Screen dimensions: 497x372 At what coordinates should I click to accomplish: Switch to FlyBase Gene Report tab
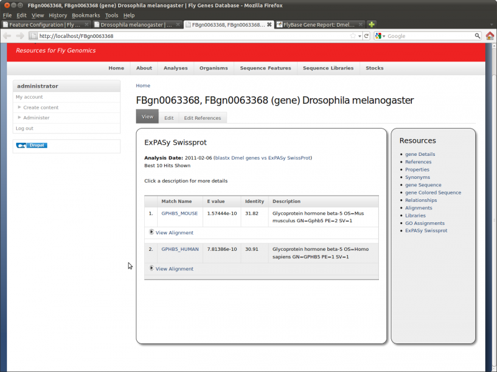(320, 24)
